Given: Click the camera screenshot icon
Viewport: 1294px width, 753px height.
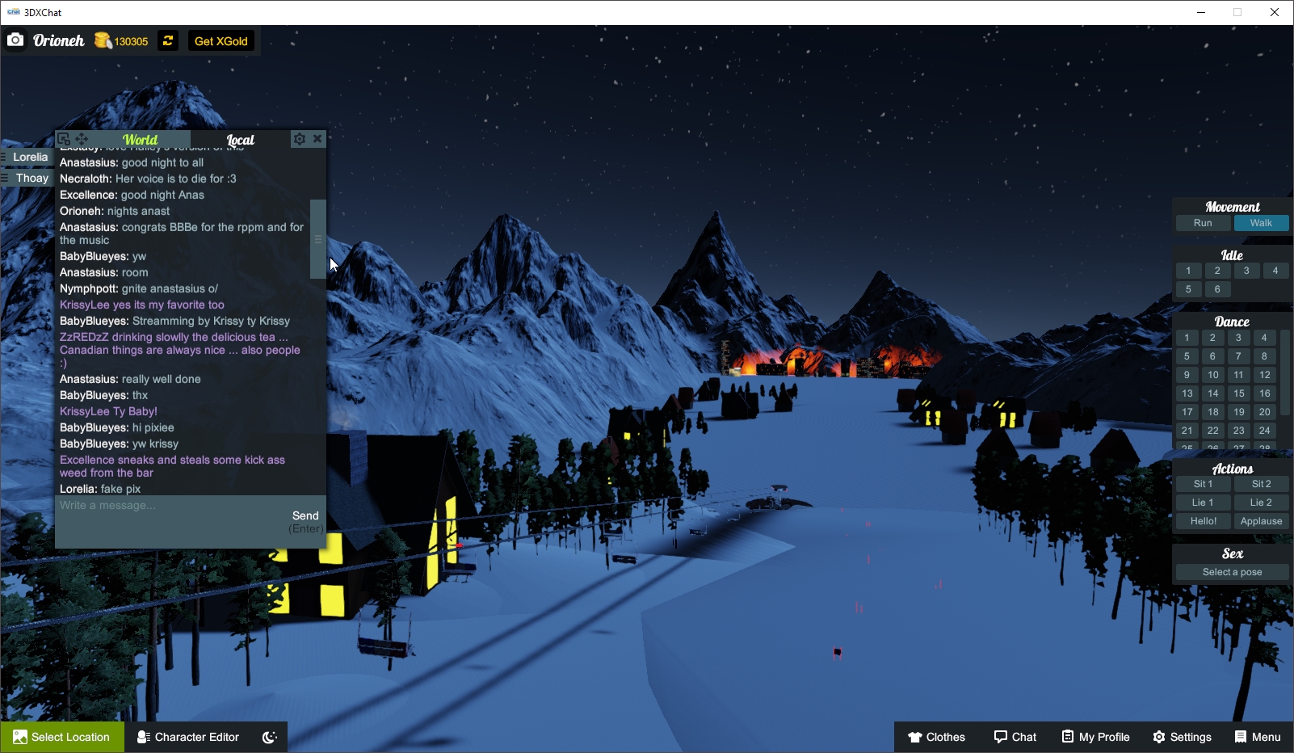Looking at the screenshot, I should click(x=15, y=40).
